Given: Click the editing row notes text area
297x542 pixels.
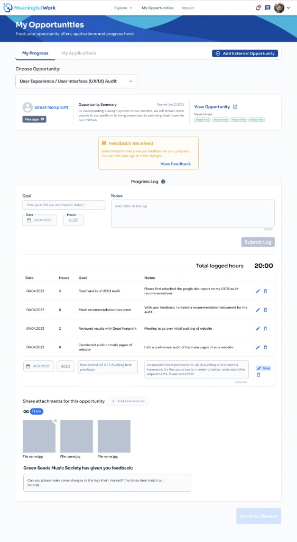Looking at the screenshot, I should click(x=197, y=369).
